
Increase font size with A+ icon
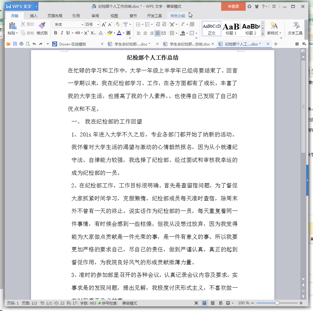[104, 24]
